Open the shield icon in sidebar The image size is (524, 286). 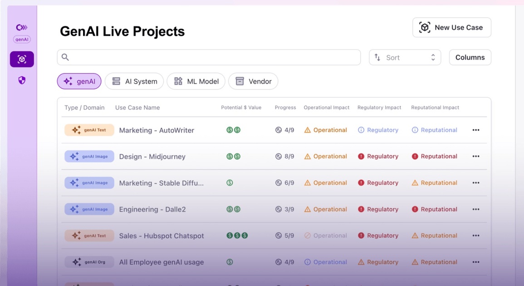coord(22,80)
